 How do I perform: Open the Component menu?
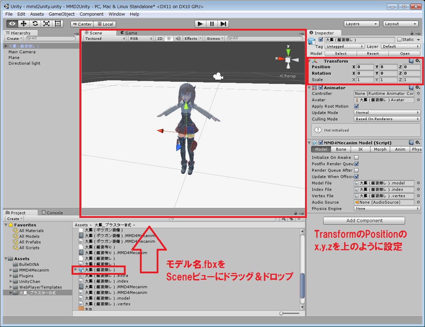tap(91, 14)
